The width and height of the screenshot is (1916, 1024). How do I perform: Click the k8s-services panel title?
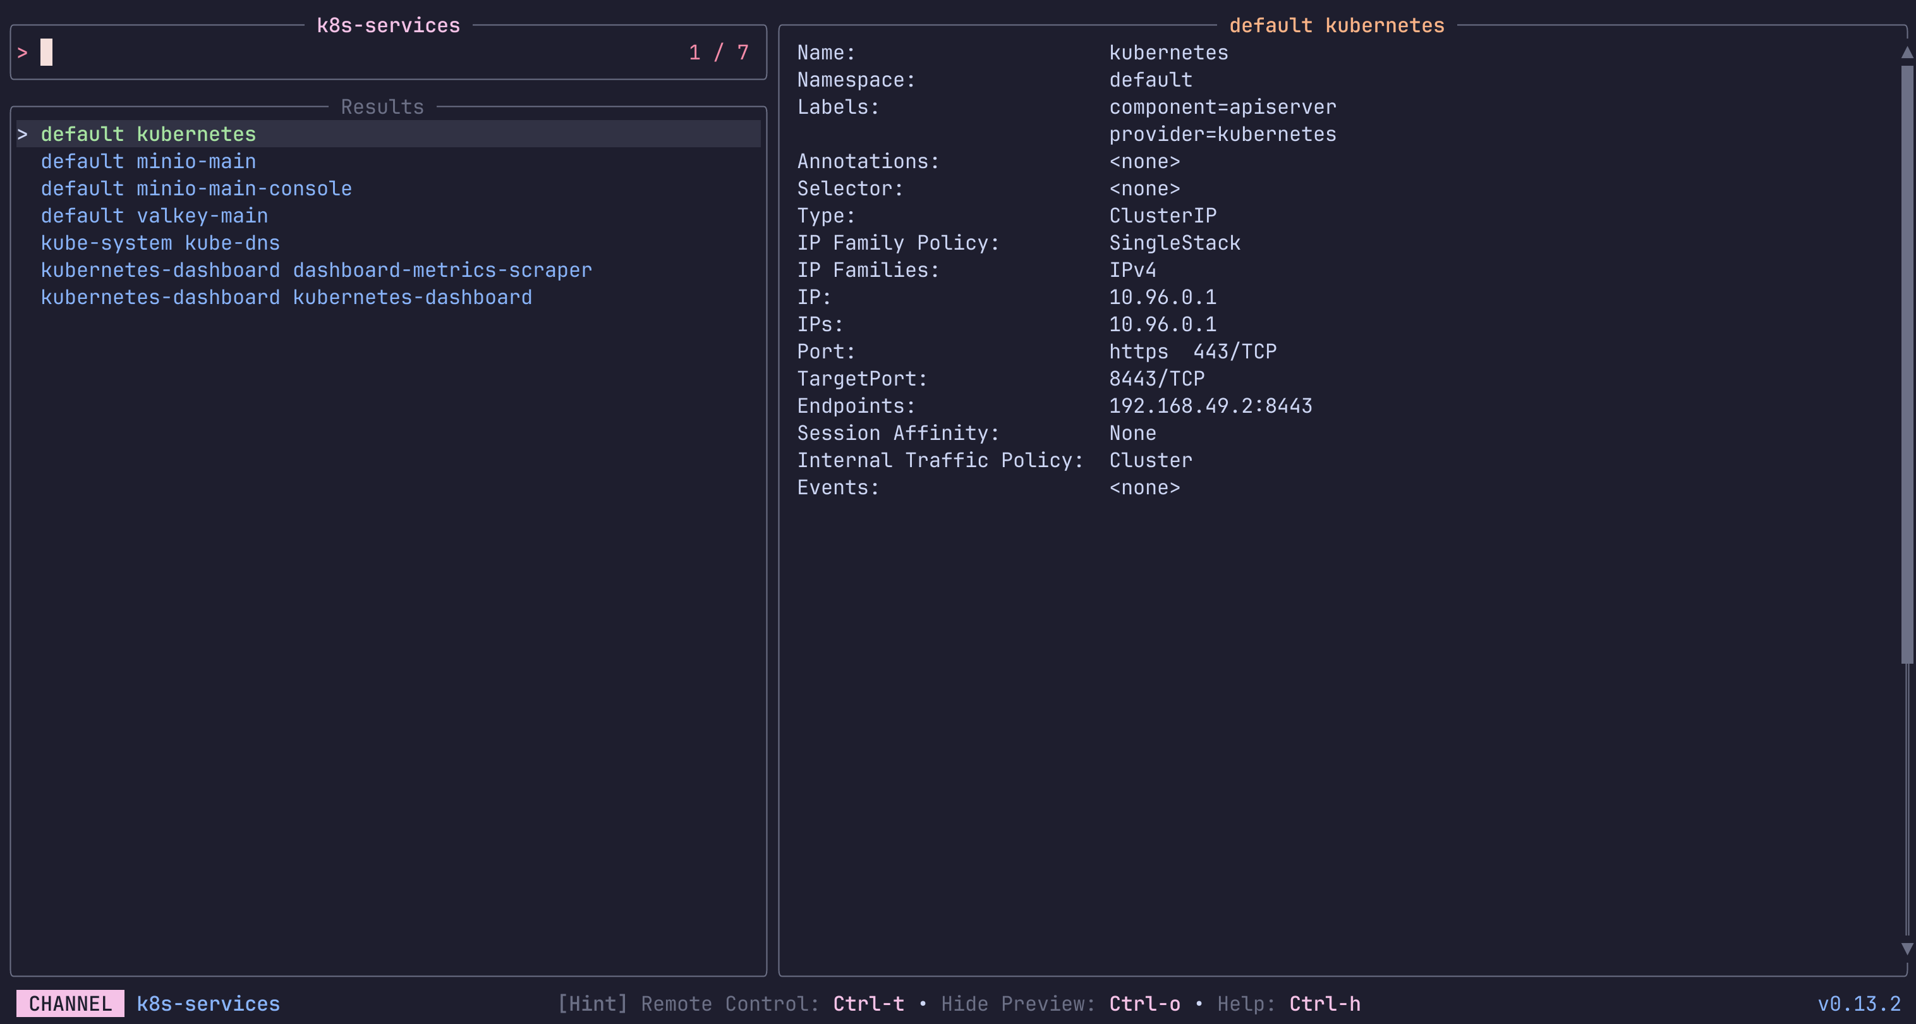(388, 25)
